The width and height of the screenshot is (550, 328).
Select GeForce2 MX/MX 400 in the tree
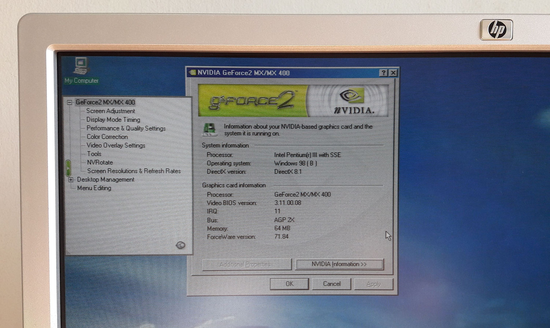(105, 102)
